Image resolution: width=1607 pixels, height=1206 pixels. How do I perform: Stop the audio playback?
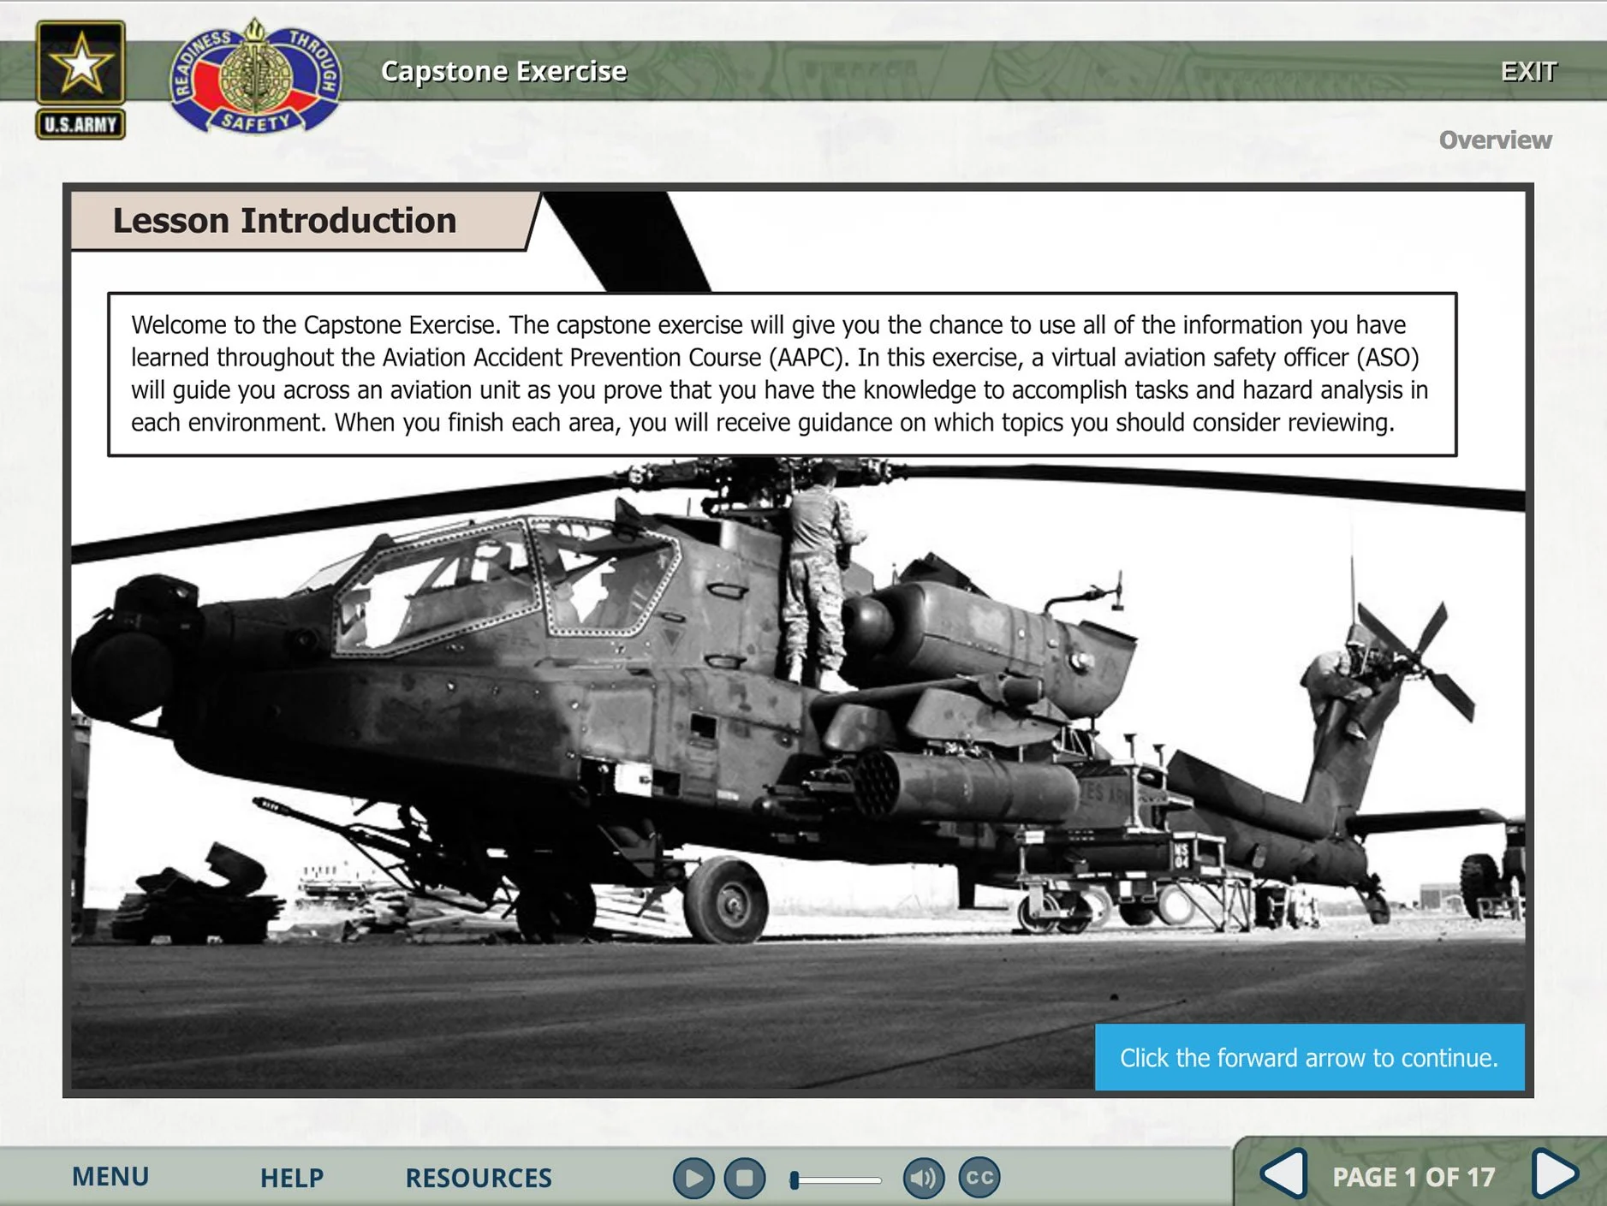point(745,1177)
